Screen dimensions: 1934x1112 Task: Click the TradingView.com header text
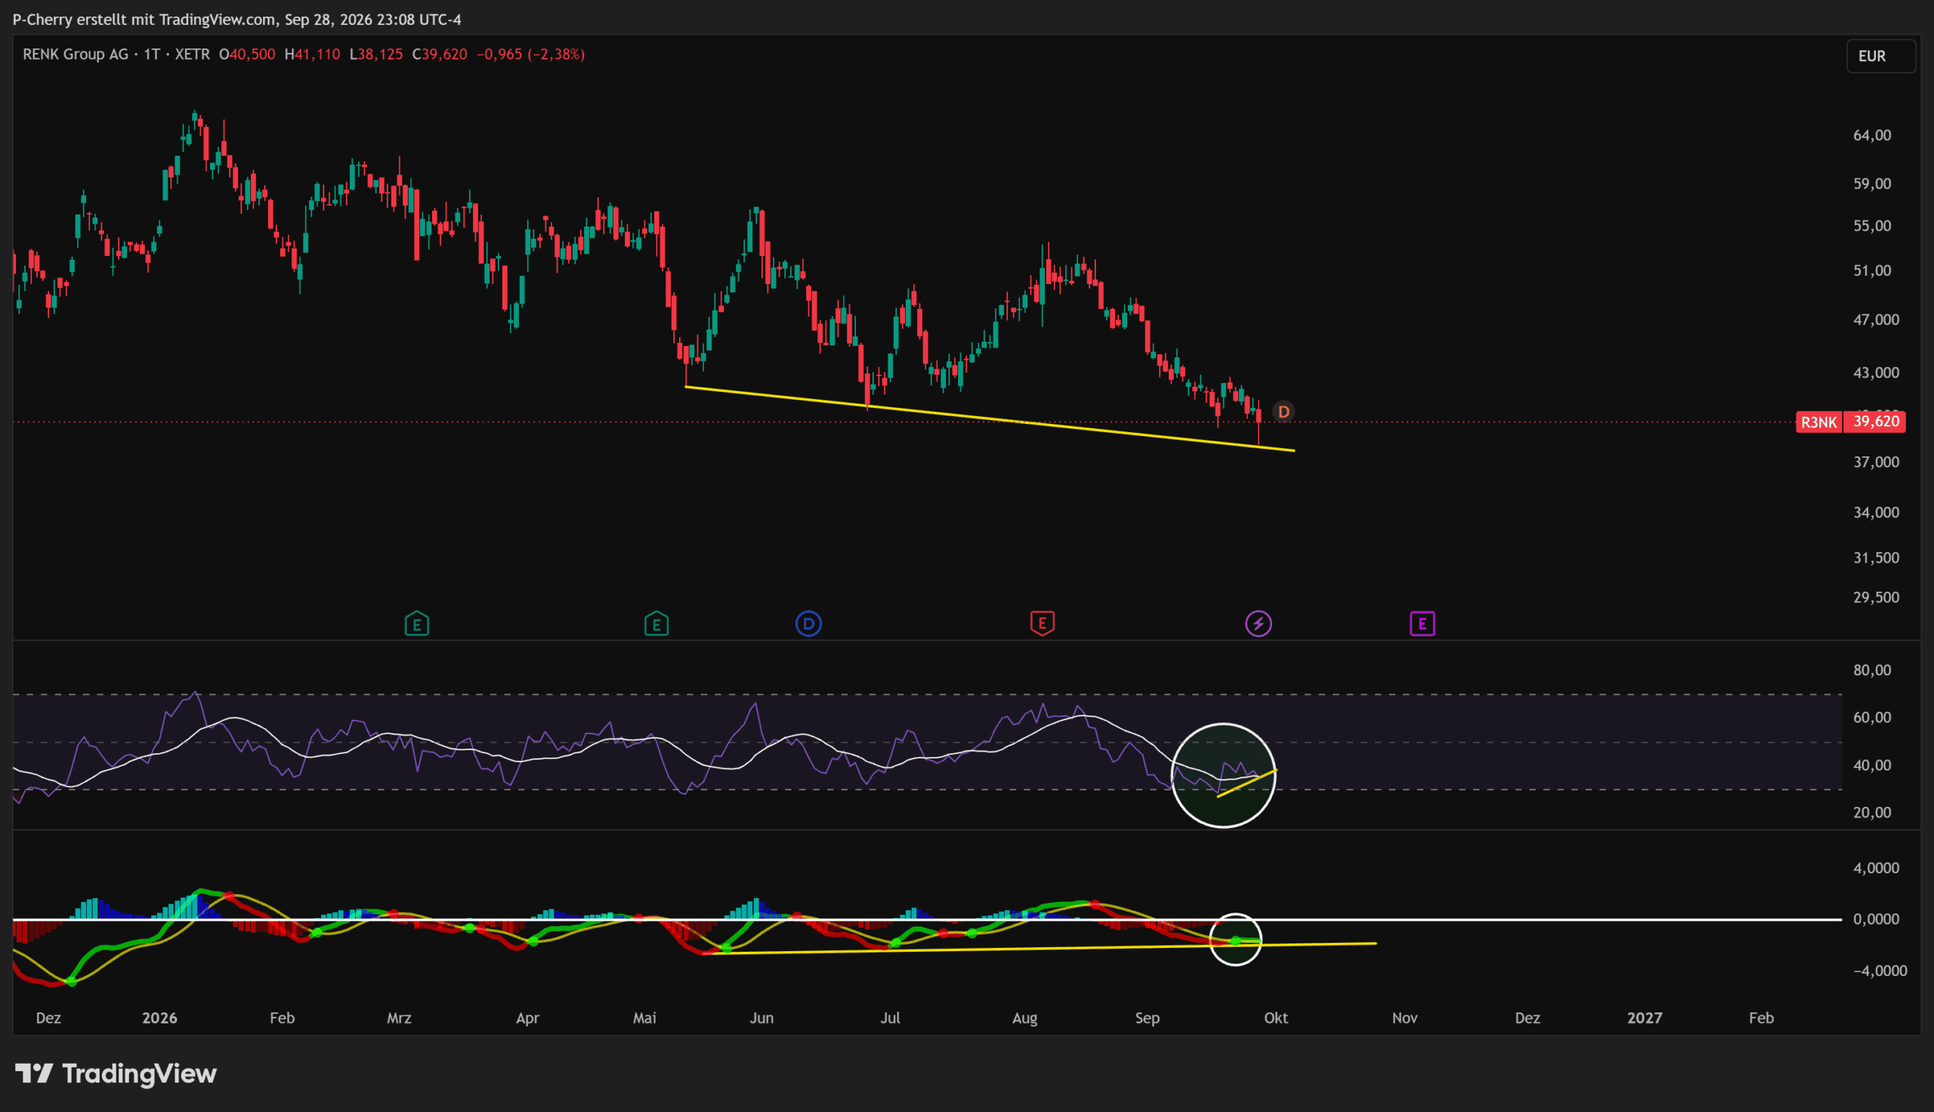click(218, 19)
